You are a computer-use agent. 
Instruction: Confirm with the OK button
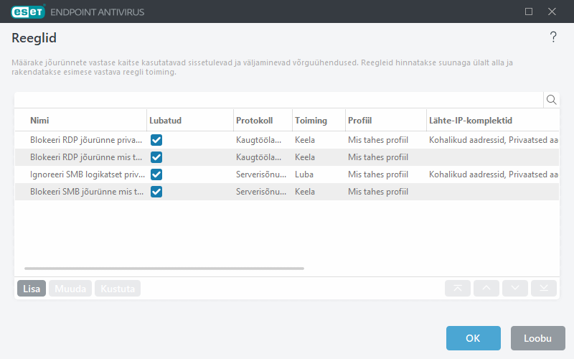(473, 338)
